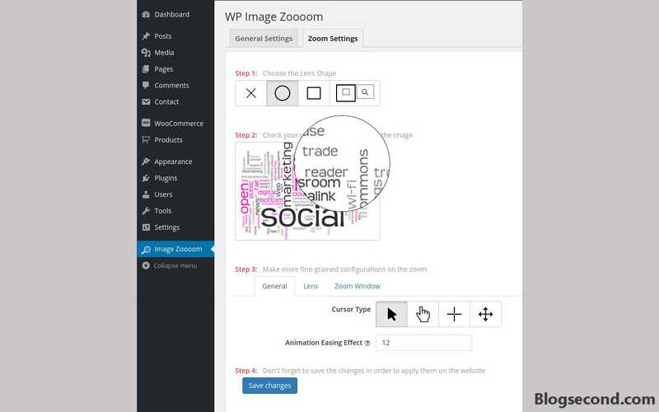Click Collapse menu link
This screenshot has height=412, width=659.
[x=175, y=265]
